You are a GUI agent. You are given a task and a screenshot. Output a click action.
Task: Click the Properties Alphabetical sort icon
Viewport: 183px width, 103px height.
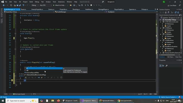click(163, 66)
